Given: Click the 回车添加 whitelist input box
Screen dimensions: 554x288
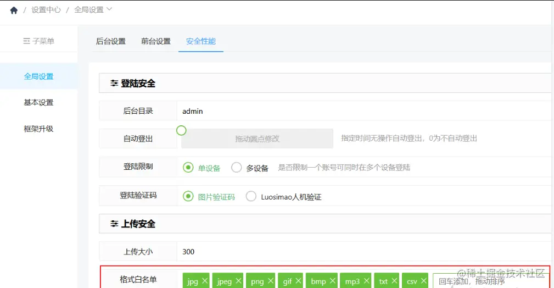Looking at the screenshot, I should 491,281.
